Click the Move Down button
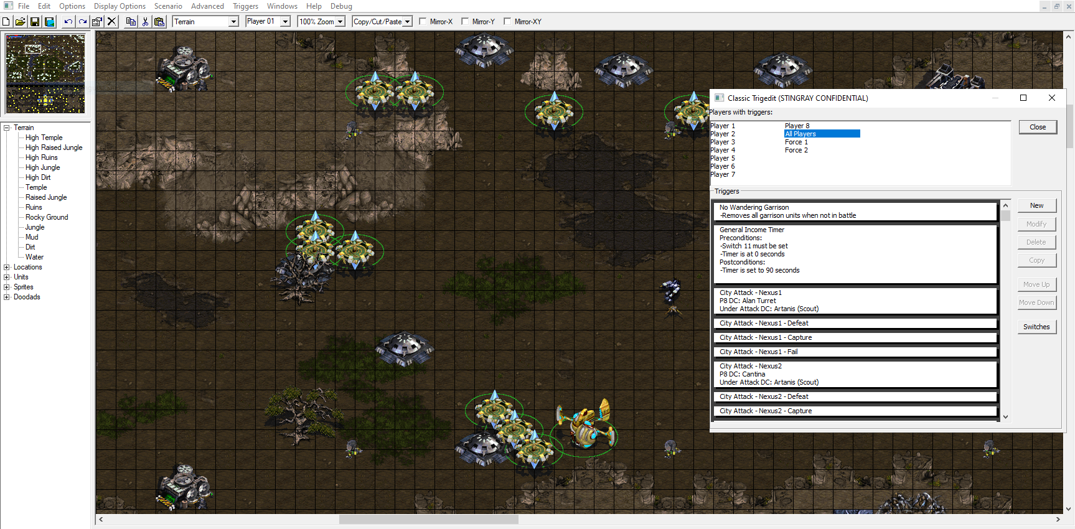The width and height of the screenshot is (1075, 529). tap(1036, 302)
